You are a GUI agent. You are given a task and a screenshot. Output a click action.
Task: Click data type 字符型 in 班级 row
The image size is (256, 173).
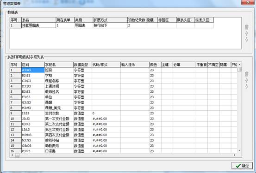tap(82, 70)
